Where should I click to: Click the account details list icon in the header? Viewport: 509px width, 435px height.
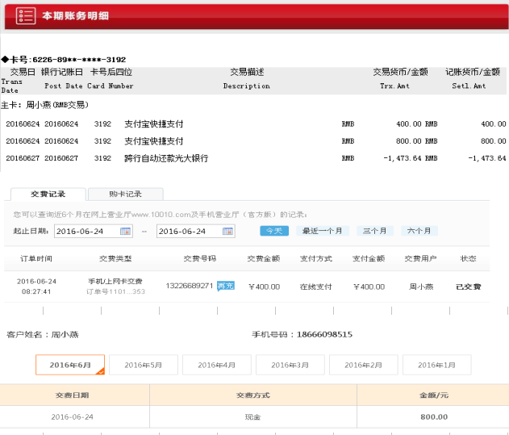(25, 15)
